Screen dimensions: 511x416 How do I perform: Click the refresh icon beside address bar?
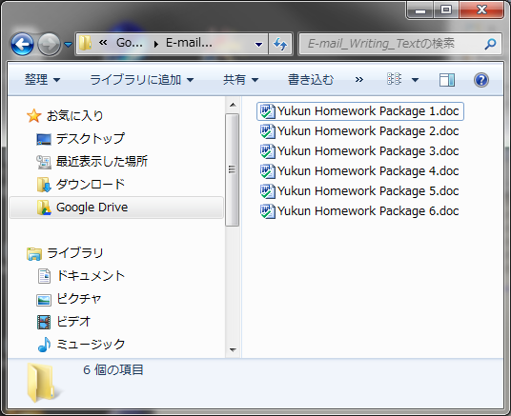280,43
